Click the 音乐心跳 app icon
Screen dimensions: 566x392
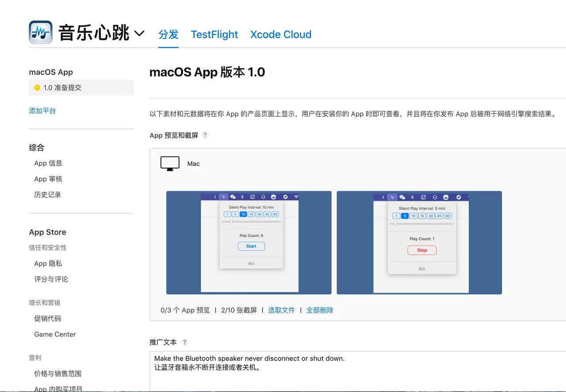40,31
